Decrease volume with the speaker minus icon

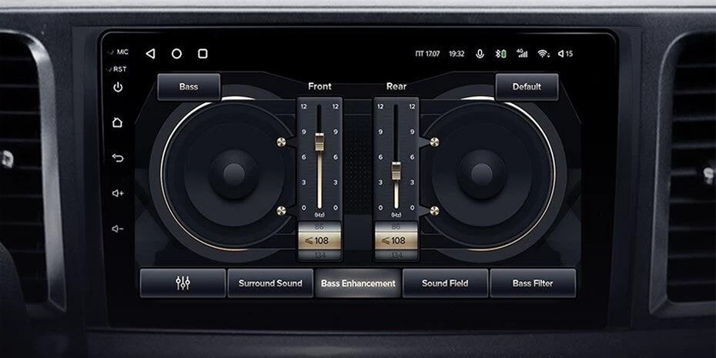[118, 229]
